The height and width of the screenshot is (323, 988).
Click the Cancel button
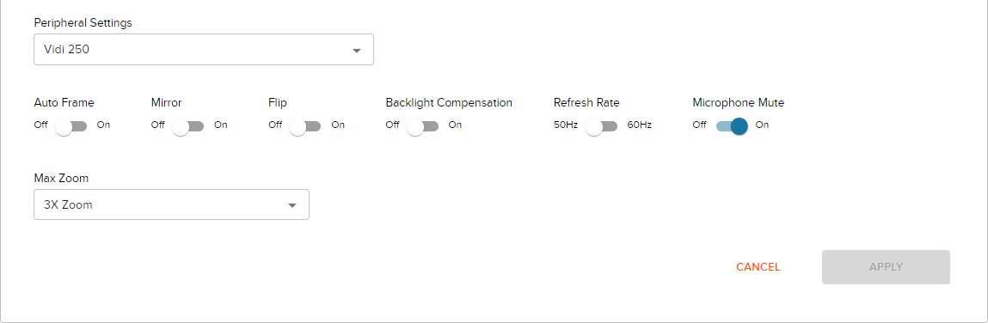758,267
